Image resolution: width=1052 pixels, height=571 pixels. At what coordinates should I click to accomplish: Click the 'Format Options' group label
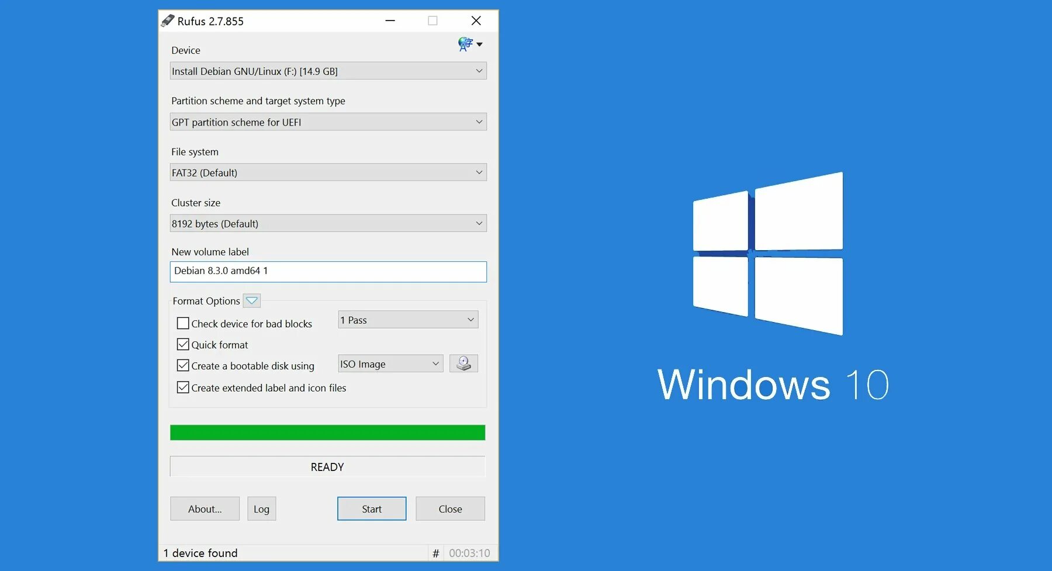(206, 301)
